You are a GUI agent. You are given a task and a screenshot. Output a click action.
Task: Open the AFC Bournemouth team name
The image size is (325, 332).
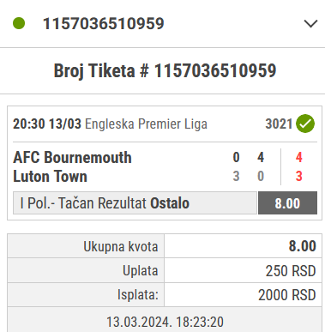(x=72, y=158)
